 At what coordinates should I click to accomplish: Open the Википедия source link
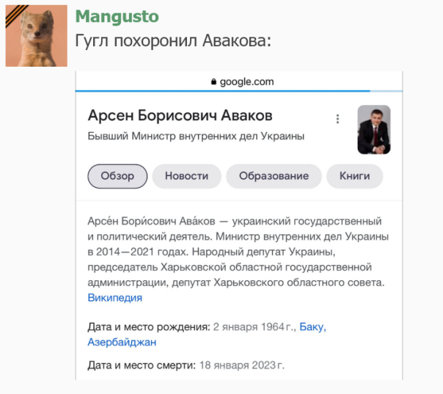pyautogui.click(x=114, y=298)
